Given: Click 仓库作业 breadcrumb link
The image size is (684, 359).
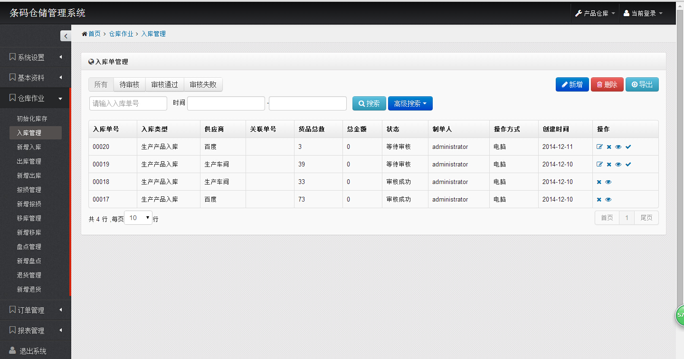Looking at the screenshot, I should point(121,34).
